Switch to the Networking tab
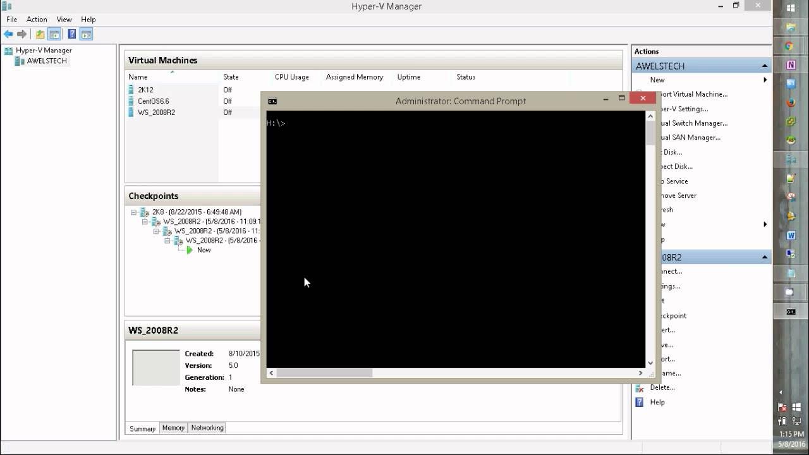This screenshot has width=809, height=455. 207,428
